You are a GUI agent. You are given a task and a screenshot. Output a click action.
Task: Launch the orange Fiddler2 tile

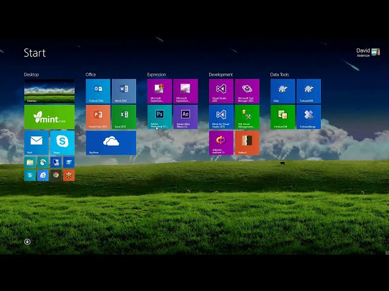[x=247, y=143]
